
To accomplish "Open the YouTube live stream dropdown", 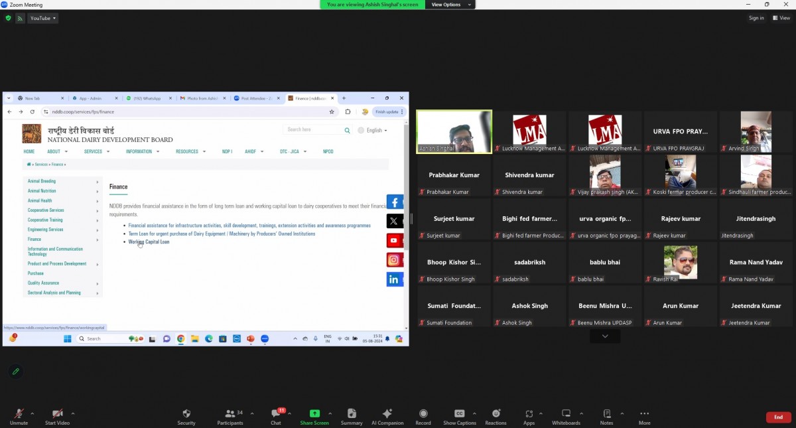I will pos(43,18).
